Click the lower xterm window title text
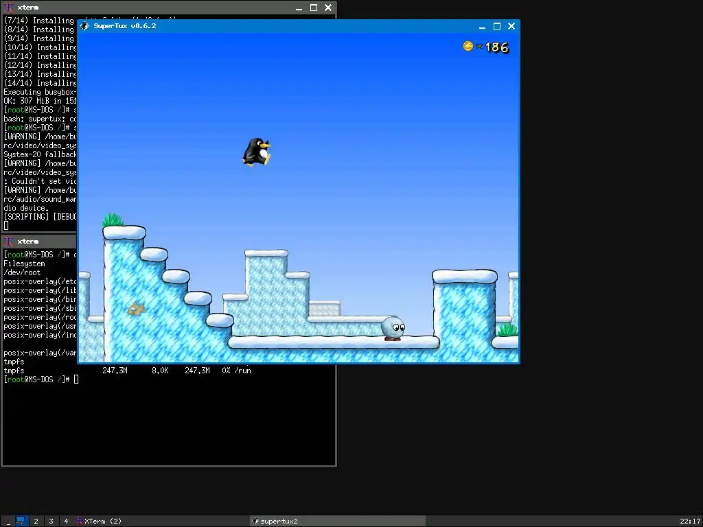Screen dimensions: 703x527 click(27, 242)
